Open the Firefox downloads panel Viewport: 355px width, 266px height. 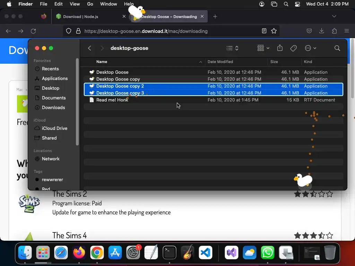tap(321, 31)
